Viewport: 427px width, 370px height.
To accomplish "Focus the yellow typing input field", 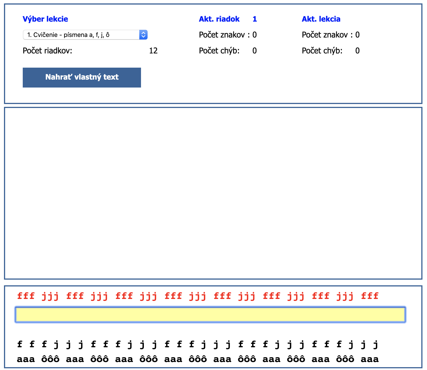I will [210, 315].
